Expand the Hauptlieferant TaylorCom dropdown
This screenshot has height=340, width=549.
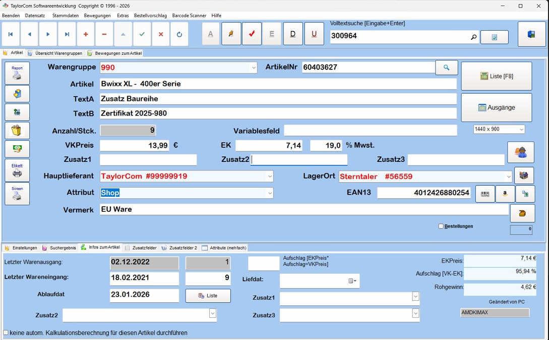[271, 176]
